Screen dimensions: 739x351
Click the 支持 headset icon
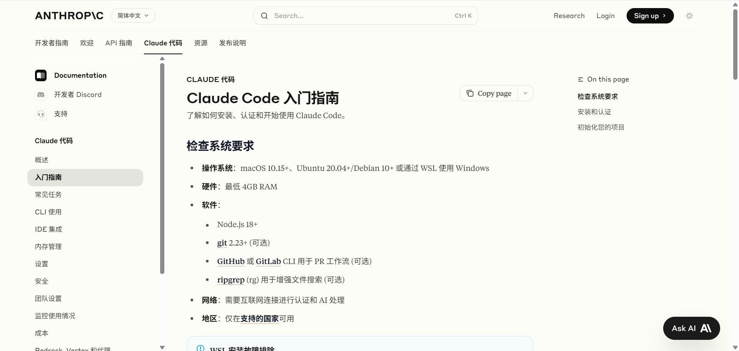[41, 114]
